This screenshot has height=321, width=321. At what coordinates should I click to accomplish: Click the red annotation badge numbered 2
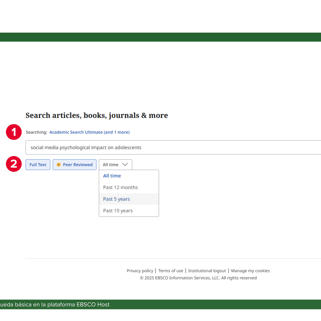(14, 164)
